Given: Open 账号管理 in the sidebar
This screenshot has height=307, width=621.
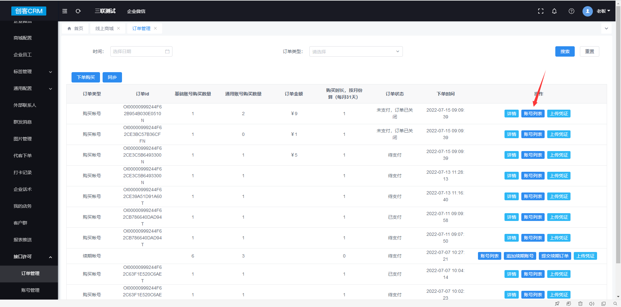Looking at the screenshot, I should click(x=30, y=290).
